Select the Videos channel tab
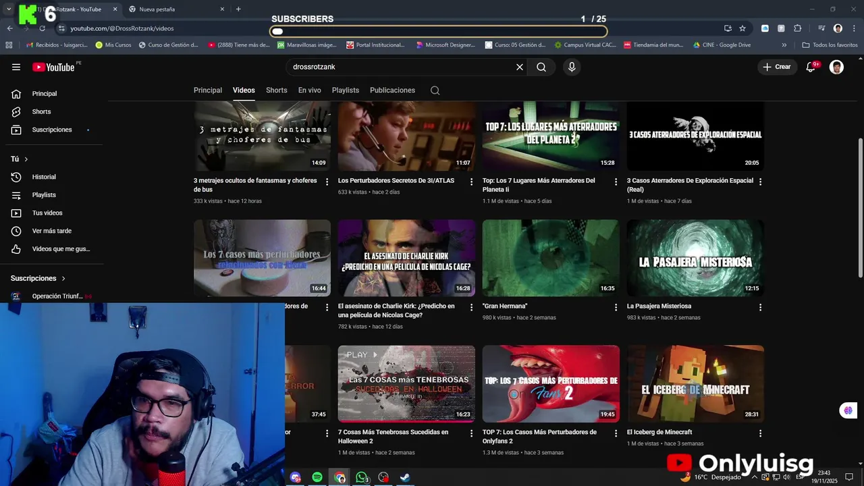 tap(244, 90)
